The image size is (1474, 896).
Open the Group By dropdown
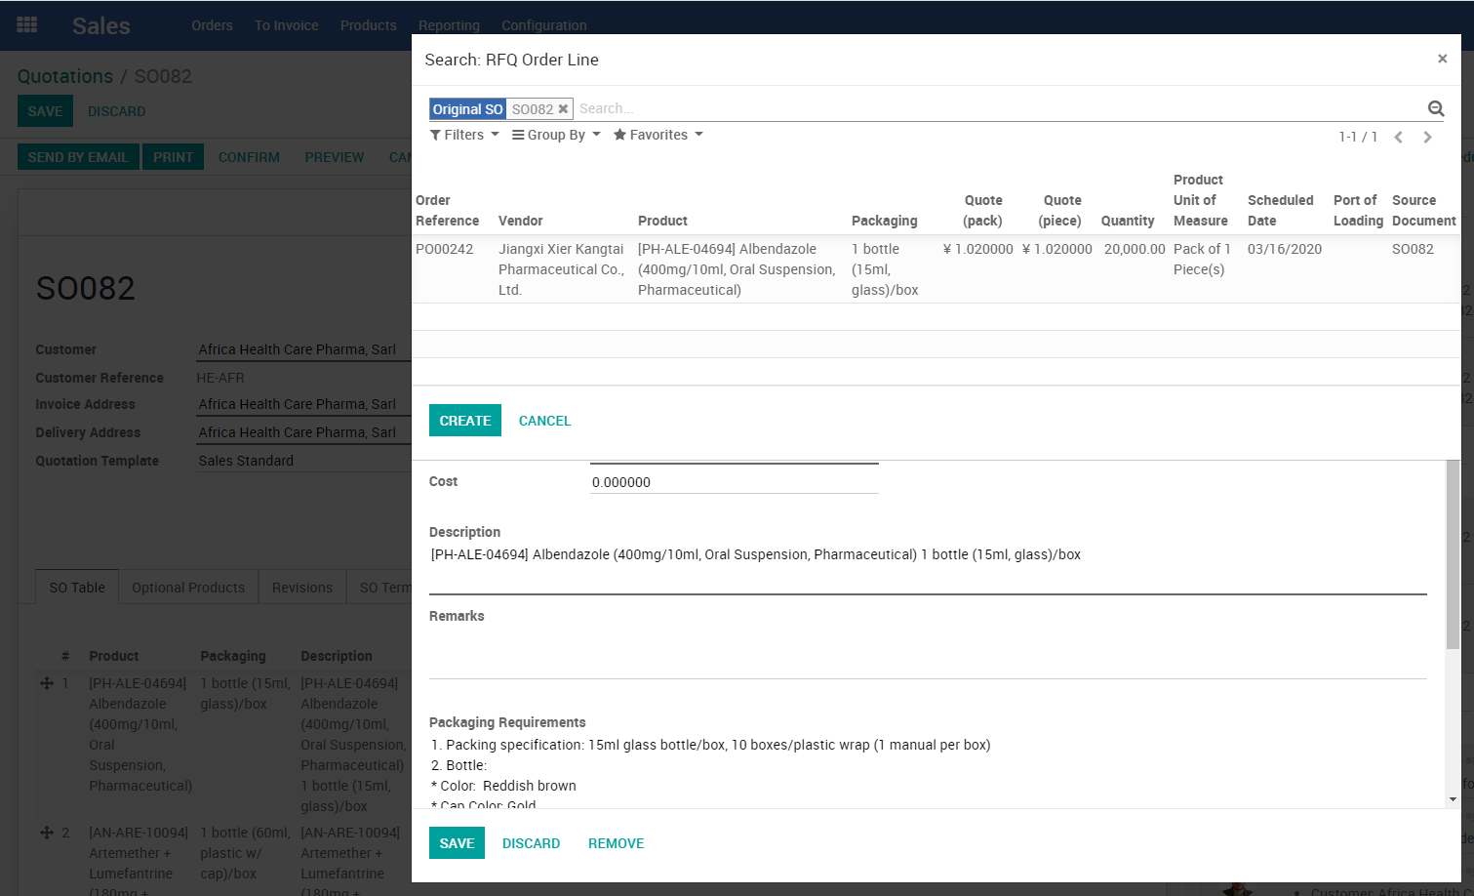[556, 135]
